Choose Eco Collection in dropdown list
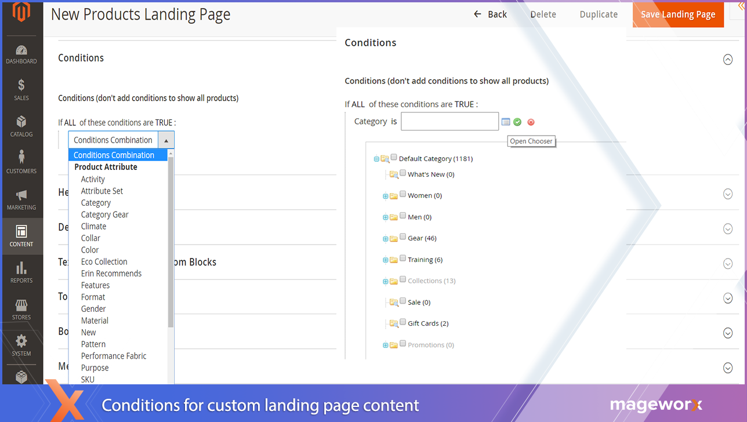747x422 pixels. 104,261
